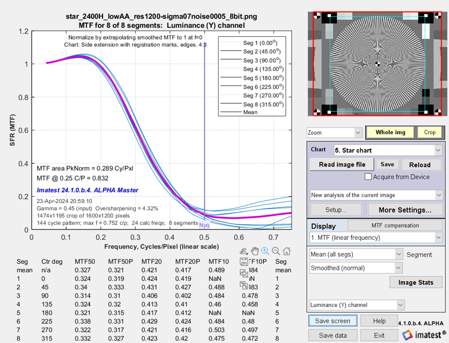Open the Smoothed (normal) dropdown
Screen dimensions: 449x343
[x=356, y=268]
